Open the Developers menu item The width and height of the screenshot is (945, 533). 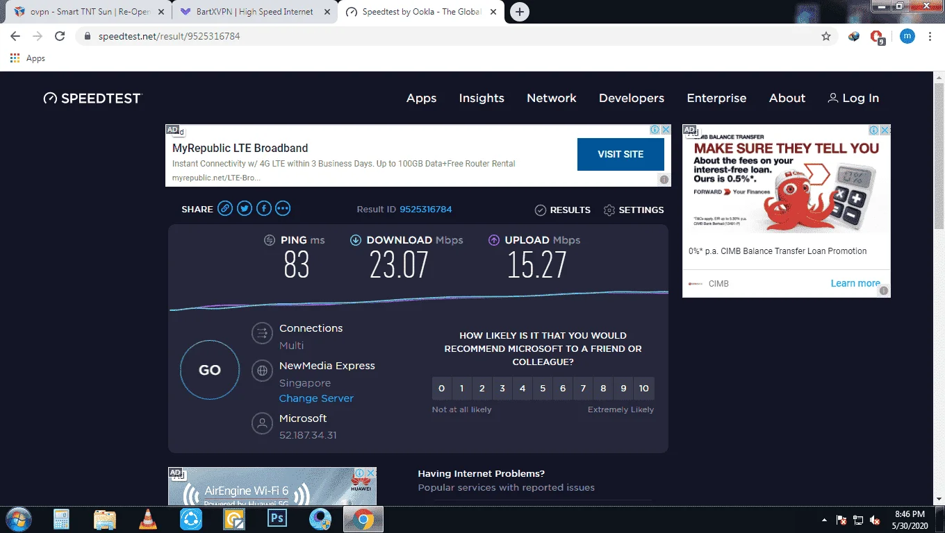tap(632, 99)
